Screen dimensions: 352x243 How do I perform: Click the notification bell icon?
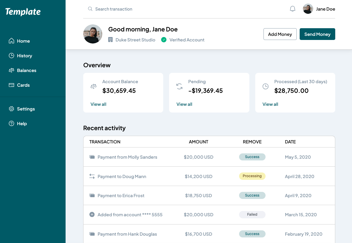pyautogui.click(x=292, y=9)
